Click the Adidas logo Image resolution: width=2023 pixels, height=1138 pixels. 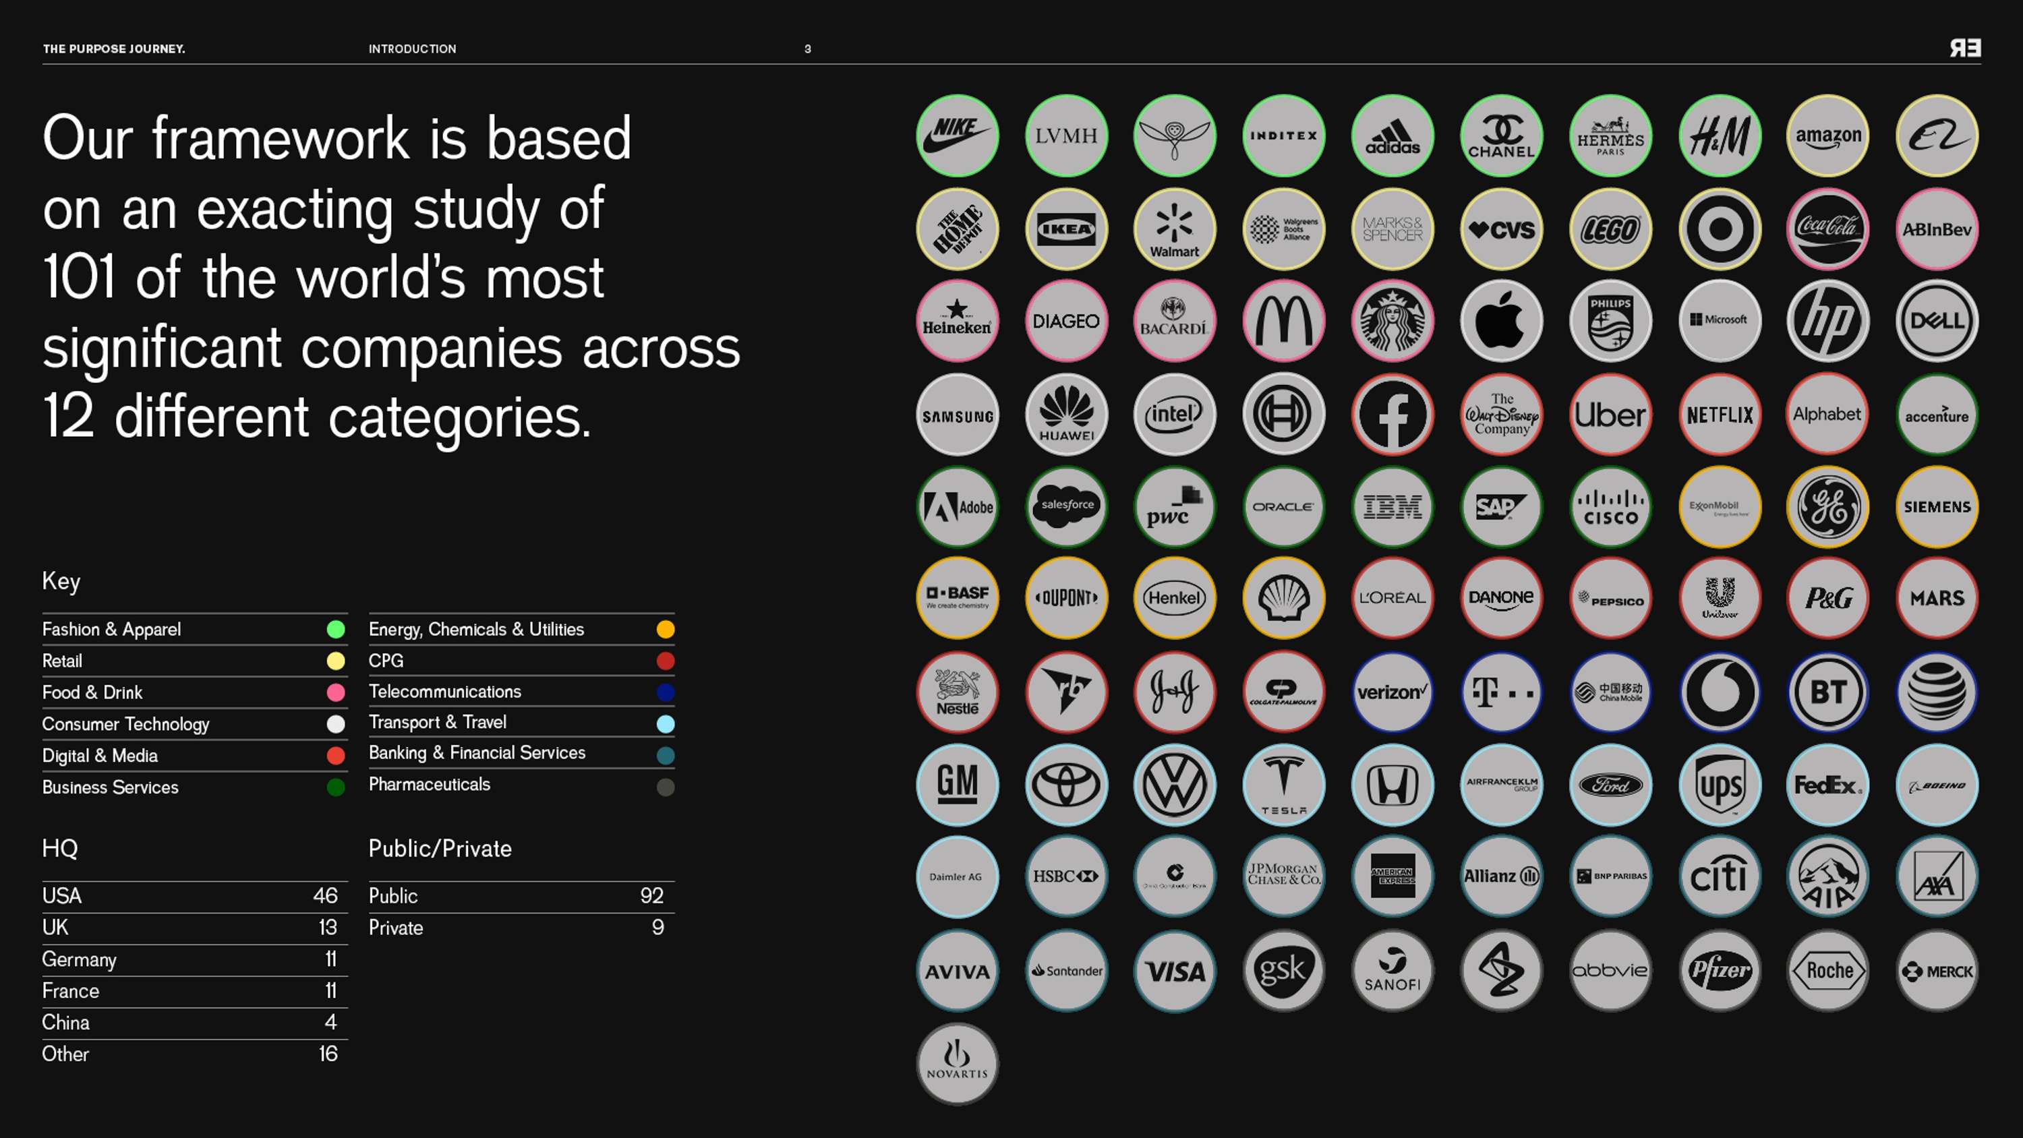point(1392,136)
